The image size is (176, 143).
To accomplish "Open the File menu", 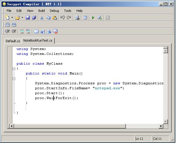I will click(9, 11).
